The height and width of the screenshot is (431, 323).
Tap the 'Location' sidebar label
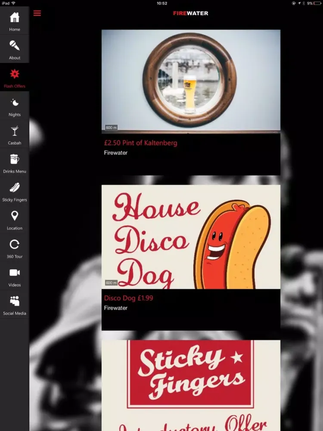click(x=15, y=228)
